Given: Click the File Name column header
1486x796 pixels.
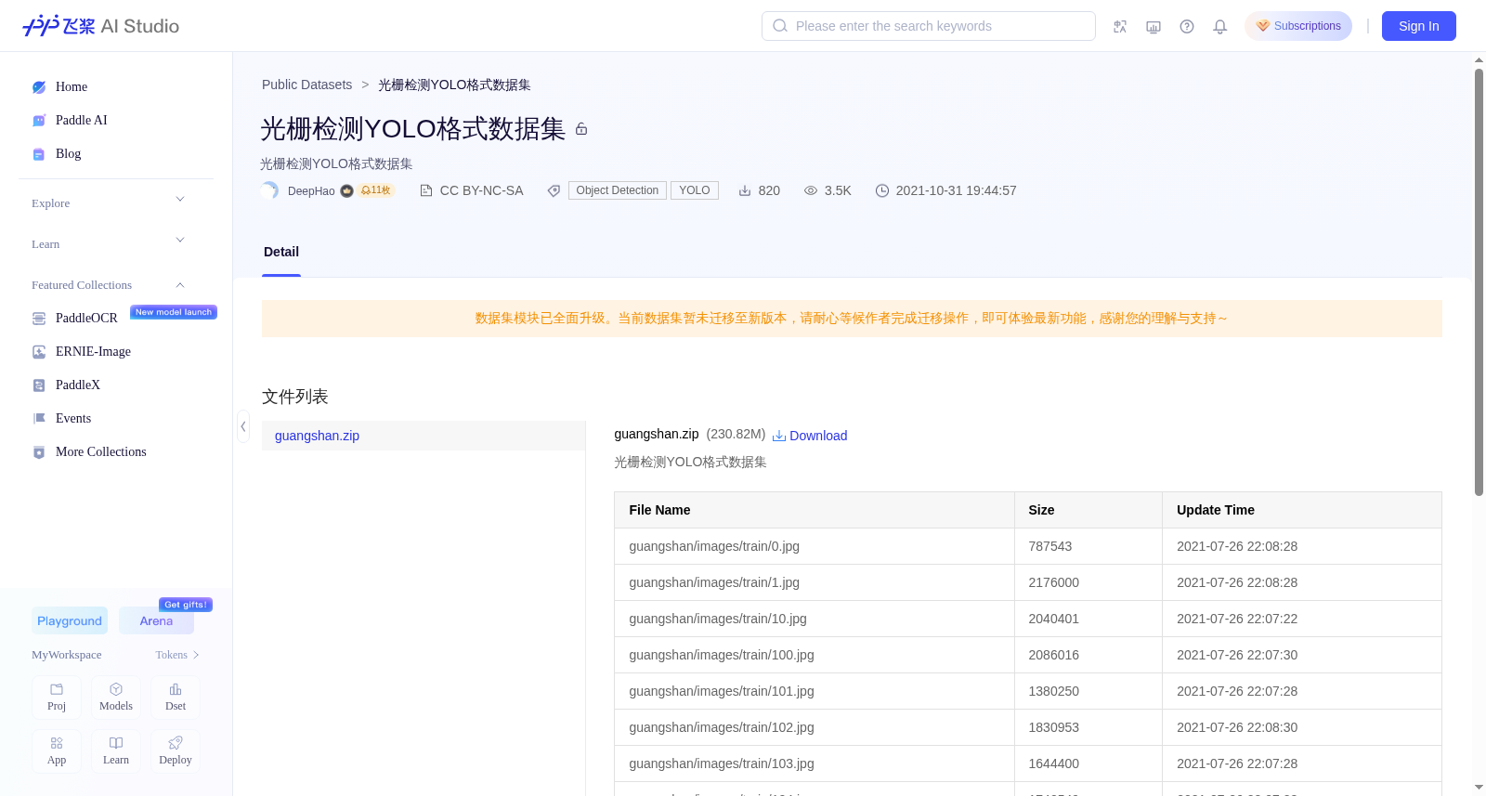Looking at the screenshot, I should tap(815, 510).
